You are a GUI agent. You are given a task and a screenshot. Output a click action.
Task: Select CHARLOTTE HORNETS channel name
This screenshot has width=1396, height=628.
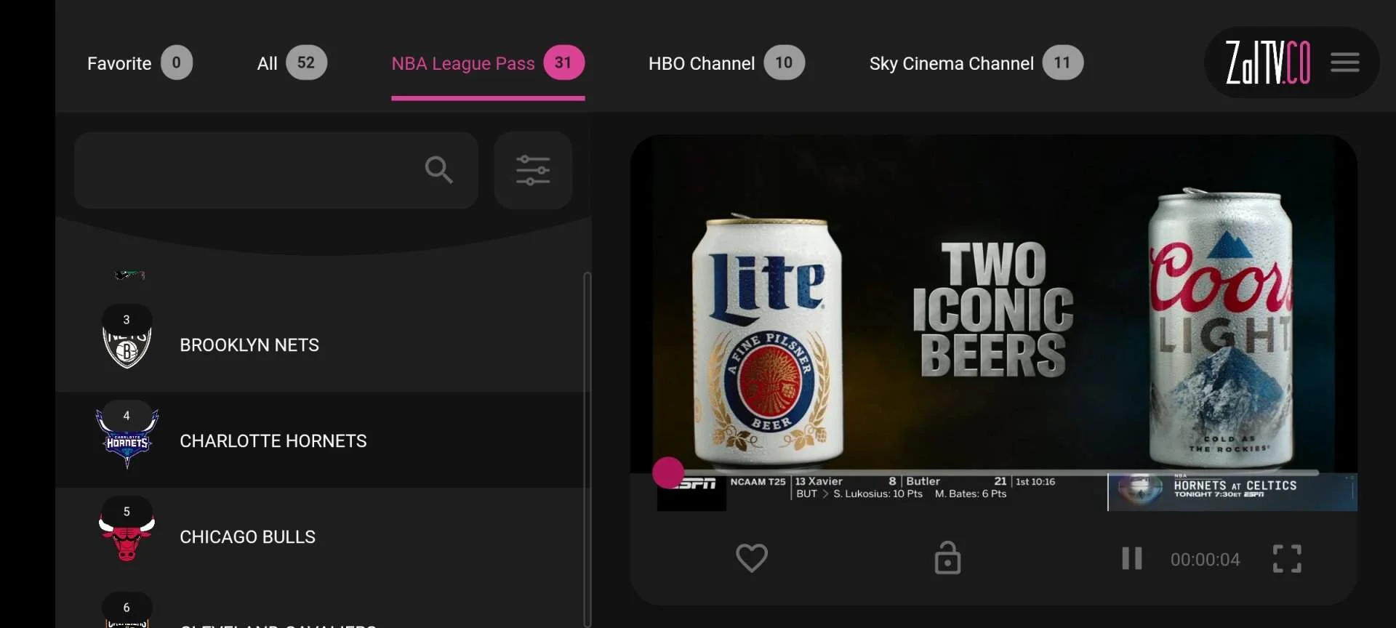(273, 441)
